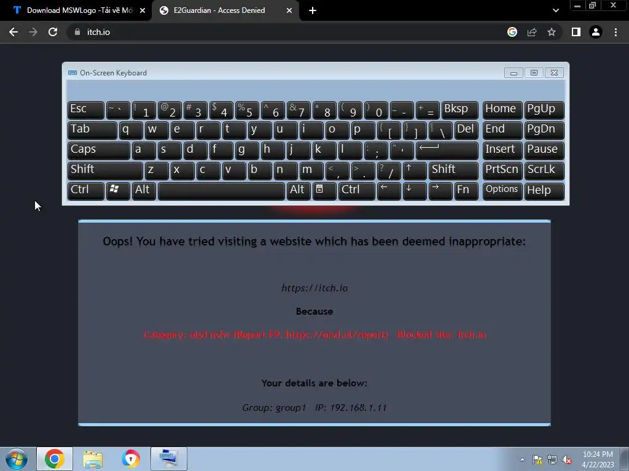
Task: Open Chrome three-dot menu
Action: tap(615, 32)
